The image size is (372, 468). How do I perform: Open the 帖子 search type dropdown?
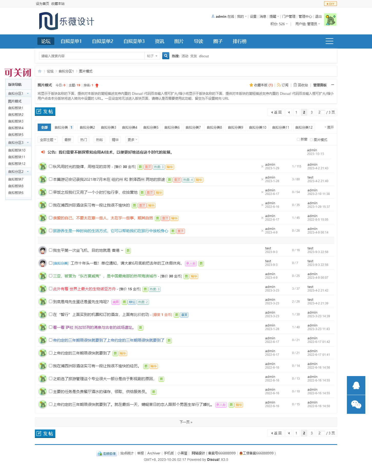152,56
